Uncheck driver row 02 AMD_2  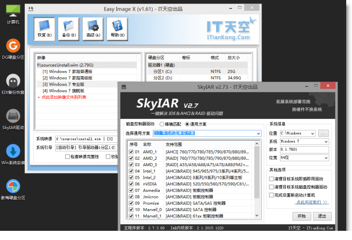coord(131,158)
